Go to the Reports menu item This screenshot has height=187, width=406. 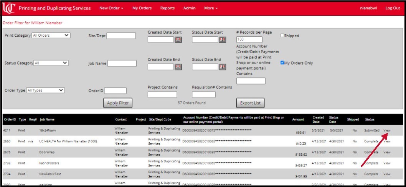coord(167,8)
